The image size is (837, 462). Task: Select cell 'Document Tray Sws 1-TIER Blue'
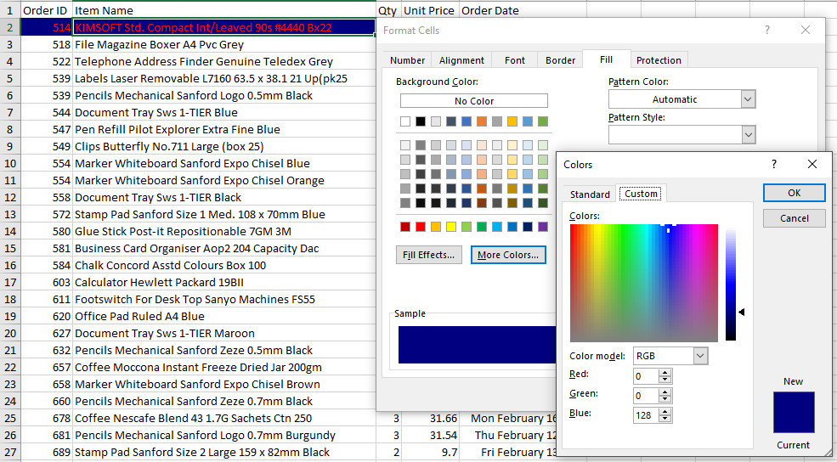click(224, 112)
